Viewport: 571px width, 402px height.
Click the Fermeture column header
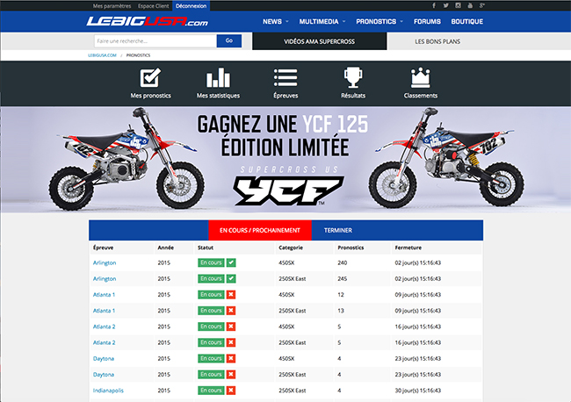click(408, 248)
